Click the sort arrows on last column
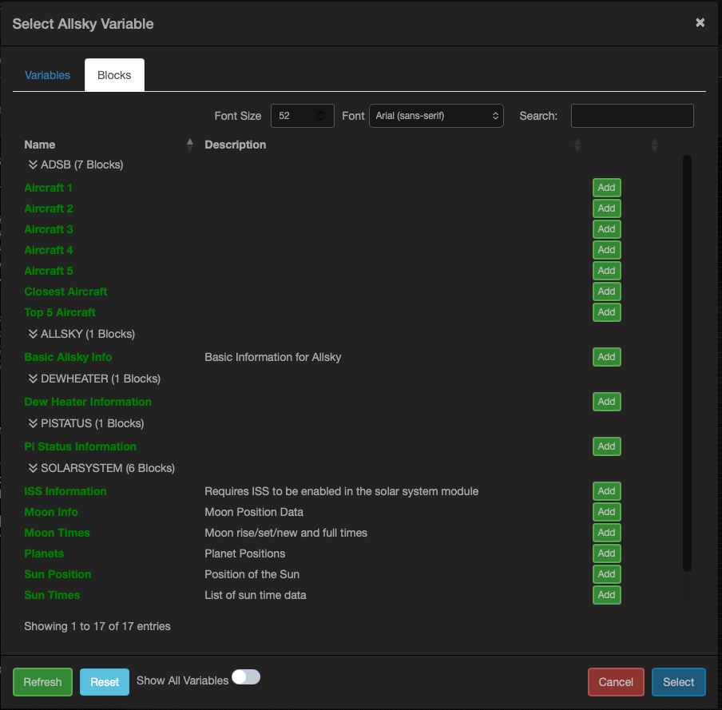Viewport: 722px width, 710px height. 654,145
